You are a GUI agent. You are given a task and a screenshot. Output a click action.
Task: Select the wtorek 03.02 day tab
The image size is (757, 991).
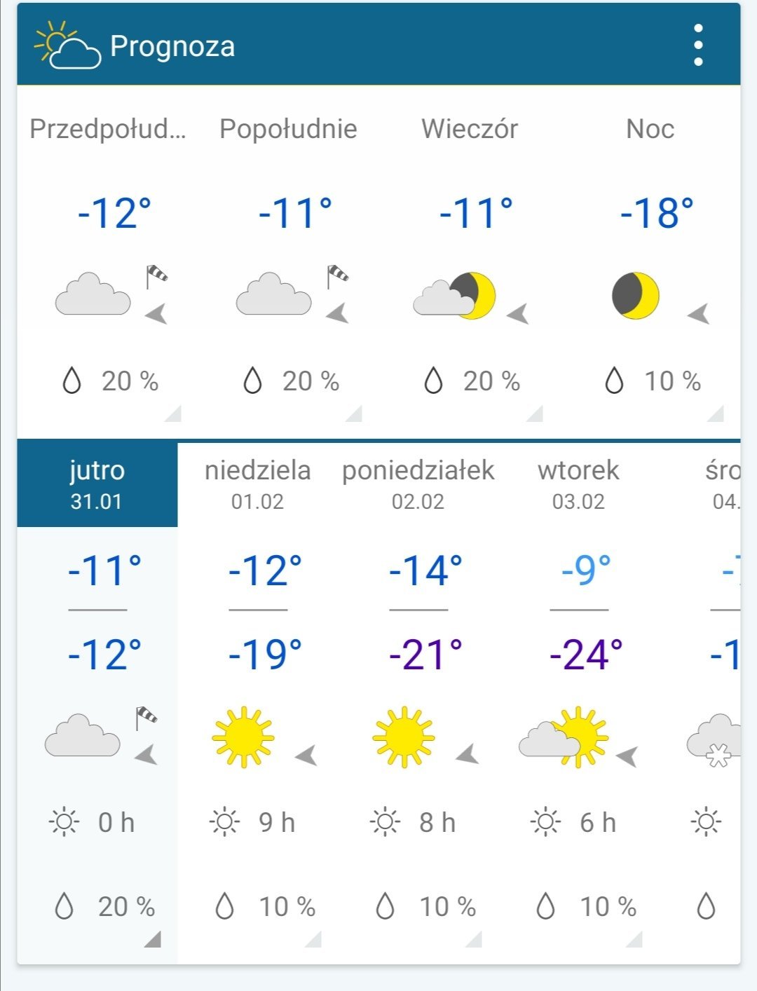(578, 484)
